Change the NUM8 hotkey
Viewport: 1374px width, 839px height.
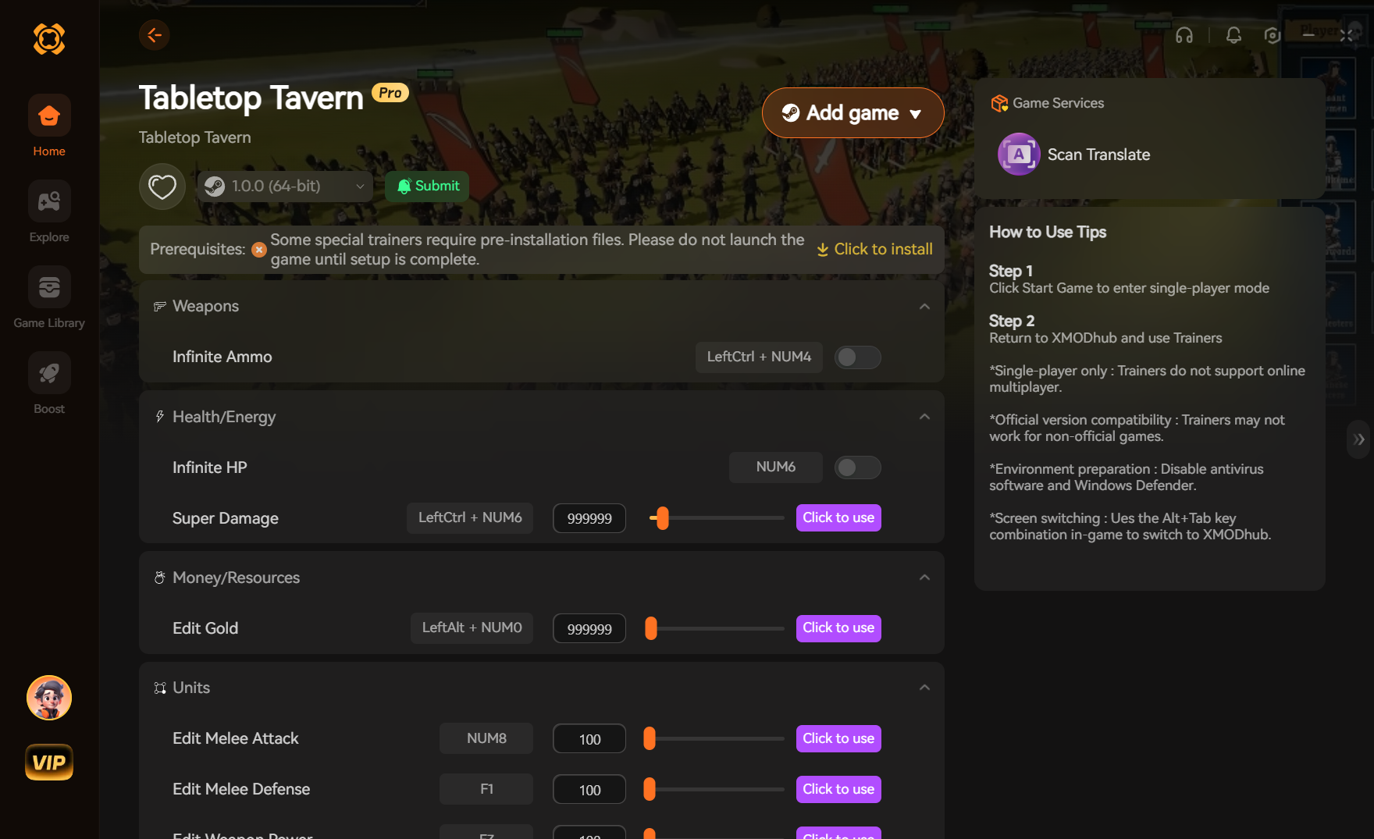[486, 739]
